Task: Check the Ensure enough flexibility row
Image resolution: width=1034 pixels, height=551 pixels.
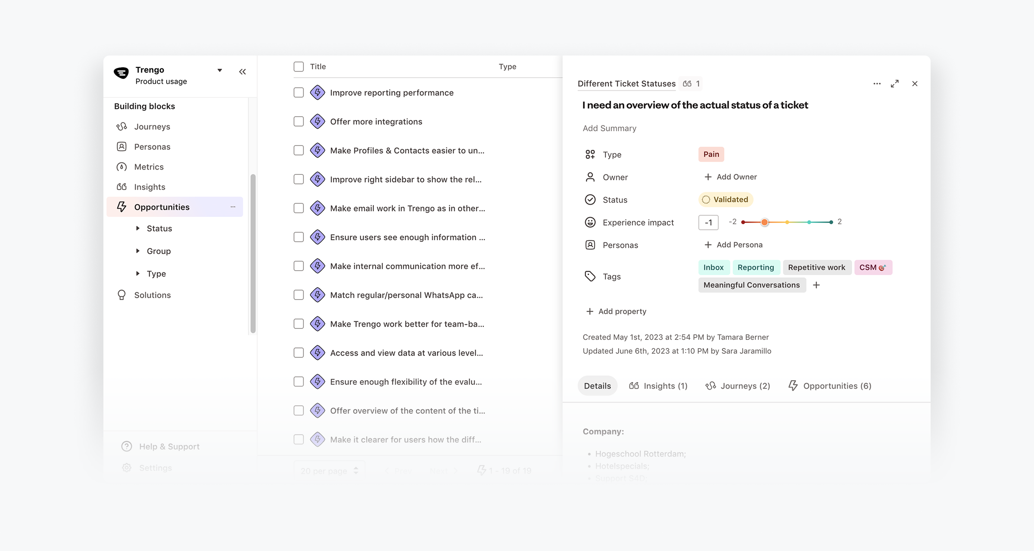Action: [x=299, y=381]
